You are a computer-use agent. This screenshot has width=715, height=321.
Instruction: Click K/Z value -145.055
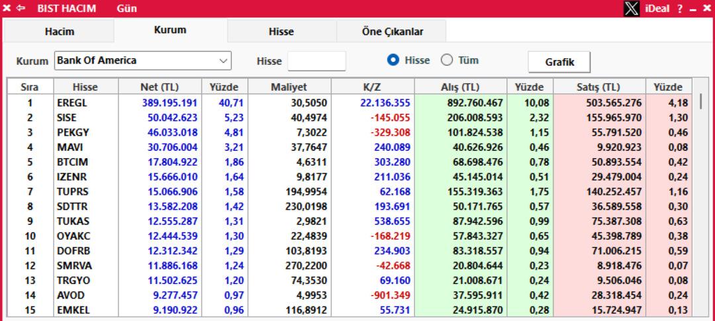click(391, 118)
